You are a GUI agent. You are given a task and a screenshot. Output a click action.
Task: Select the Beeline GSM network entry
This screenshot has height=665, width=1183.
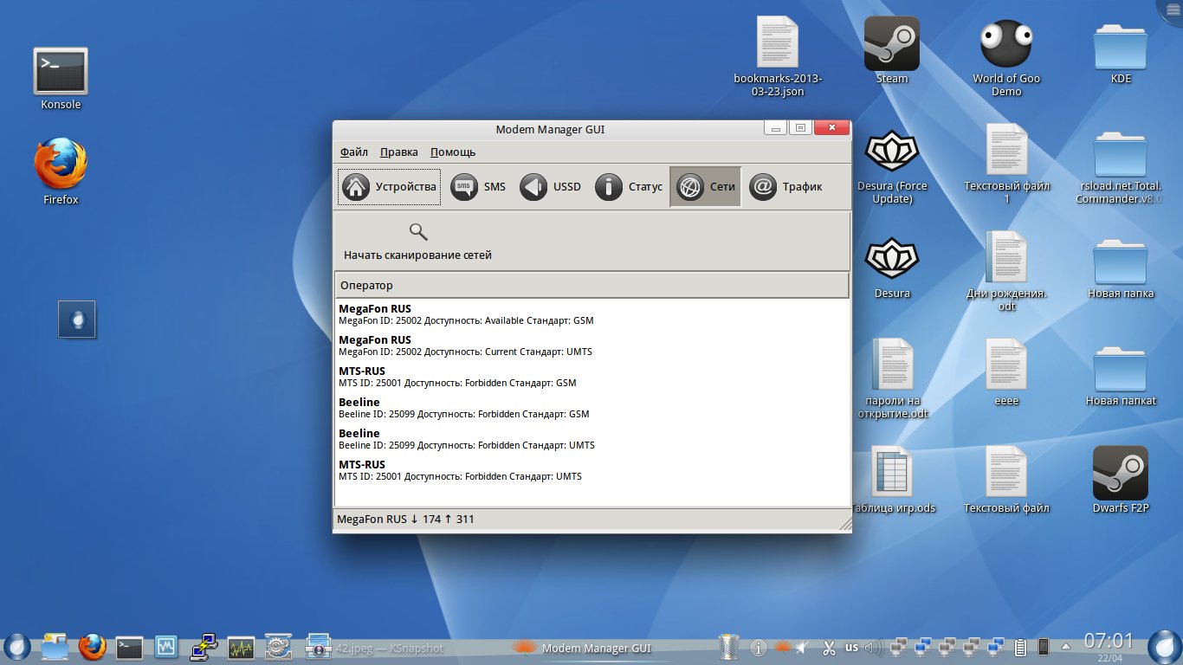[x=464, y=408]
